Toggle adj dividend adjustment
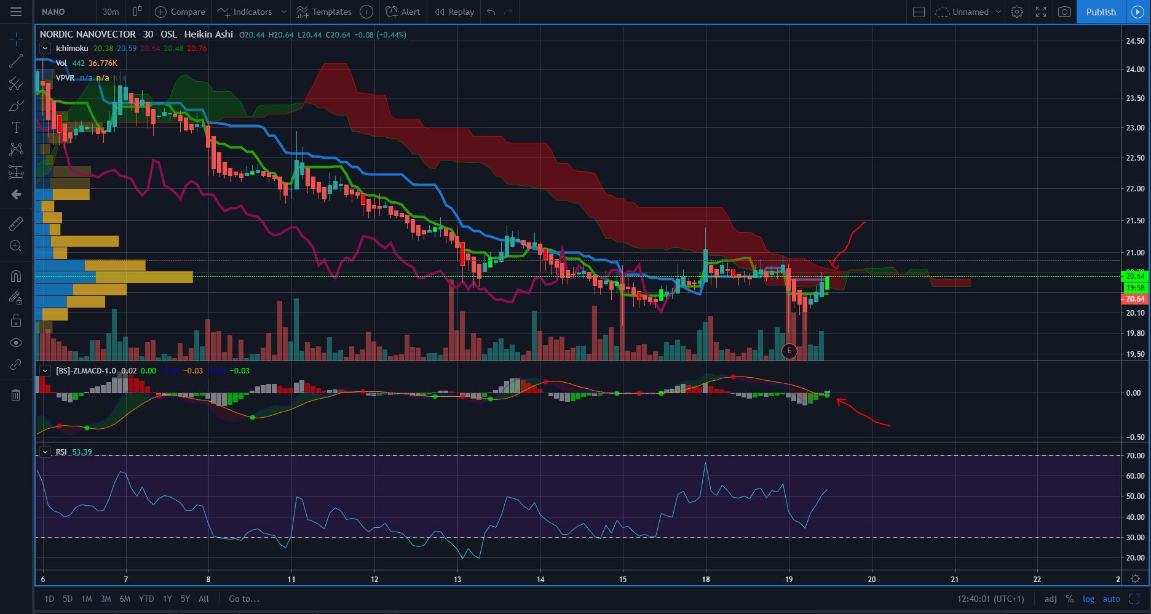The image size is (1151, 614). (x=1051, y=599)
